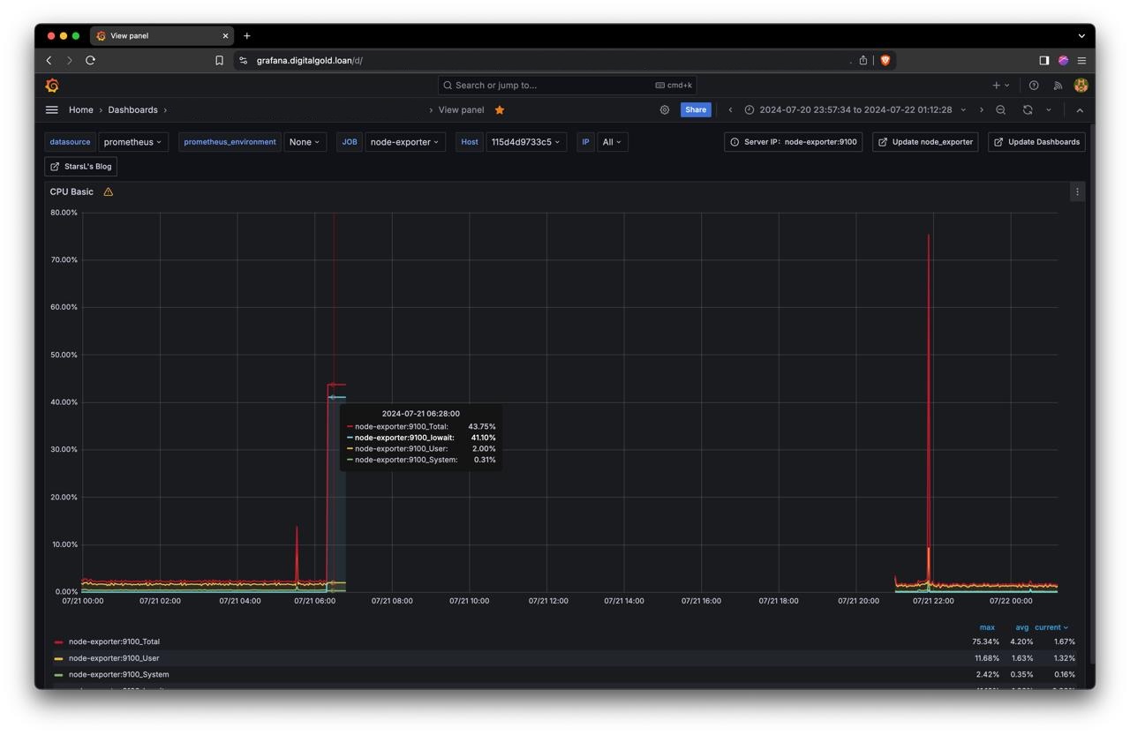Sort legend by avg column
Screen dimensions: 1130x735
pyautogui.click(x=1021, y=627)
